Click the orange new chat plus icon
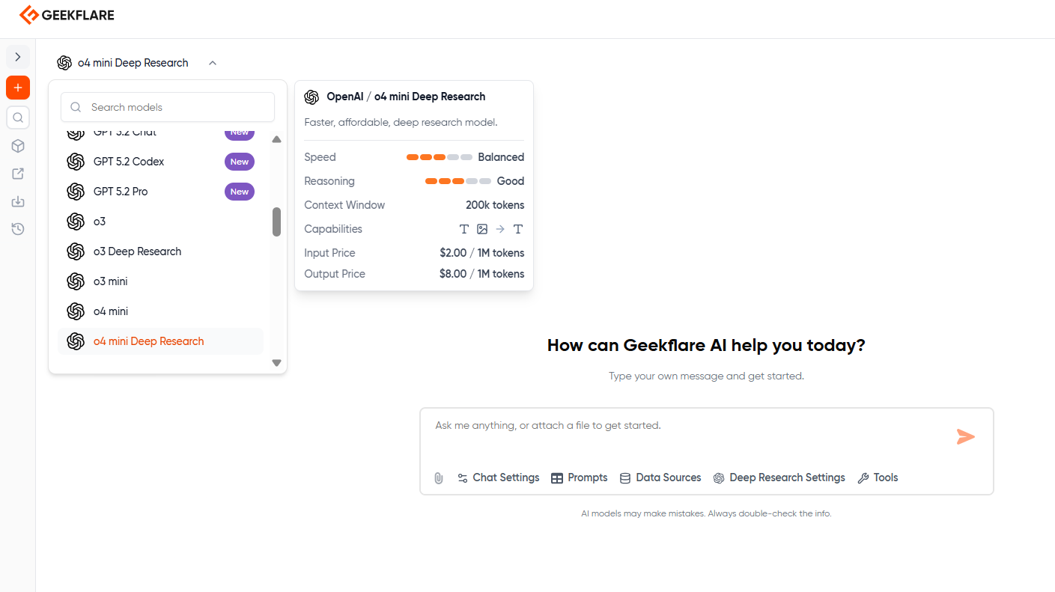This screenshot has height=592, width=1055. click(18, 88)
